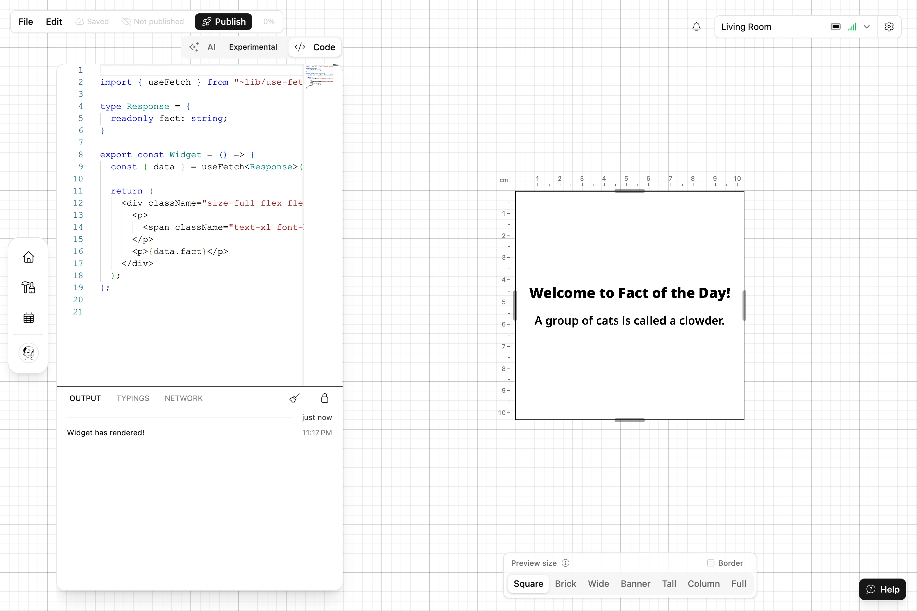
Task: Switch to the TYPINGS tab
Action: pyautogui.click(x=132, y=398)
